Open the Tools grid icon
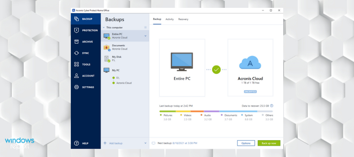 [77, 64]
